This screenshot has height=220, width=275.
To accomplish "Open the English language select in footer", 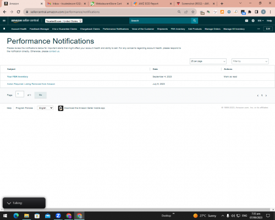I will coord(45,108).
